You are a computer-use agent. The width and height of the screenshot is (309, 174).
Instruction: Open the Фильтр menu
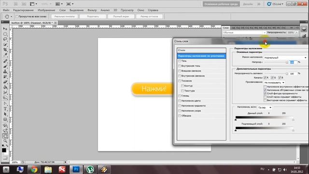[92, 10]
